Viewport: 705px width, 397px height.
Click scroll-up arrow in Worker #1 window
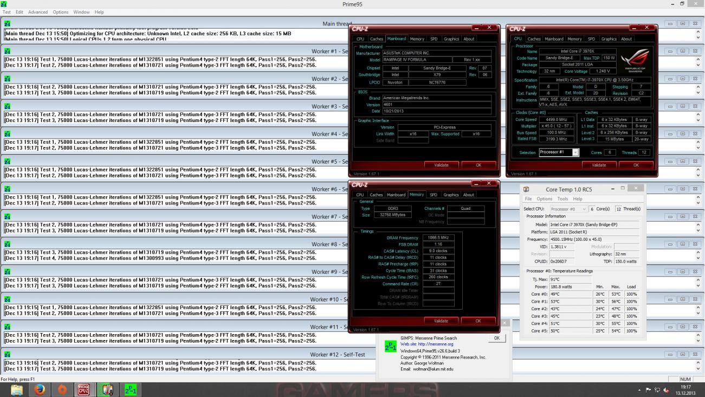(x=698, y=59)
